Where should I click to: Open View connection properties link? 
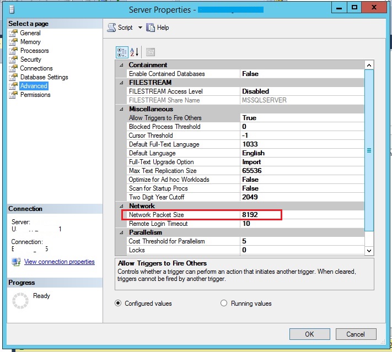(59, 262)
